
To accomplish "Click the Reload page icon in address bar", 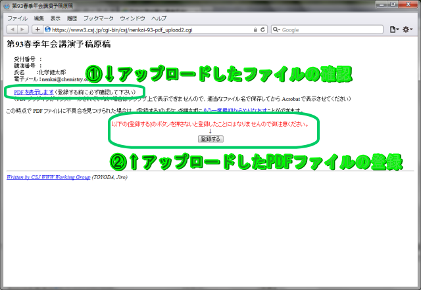I will 262,30.
